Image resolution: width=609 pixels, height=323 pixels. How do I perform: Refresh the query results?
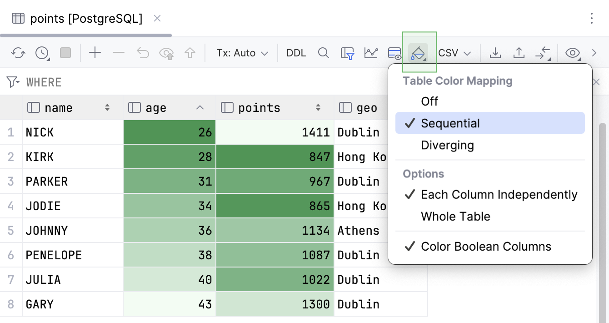[x=18, y=52]
